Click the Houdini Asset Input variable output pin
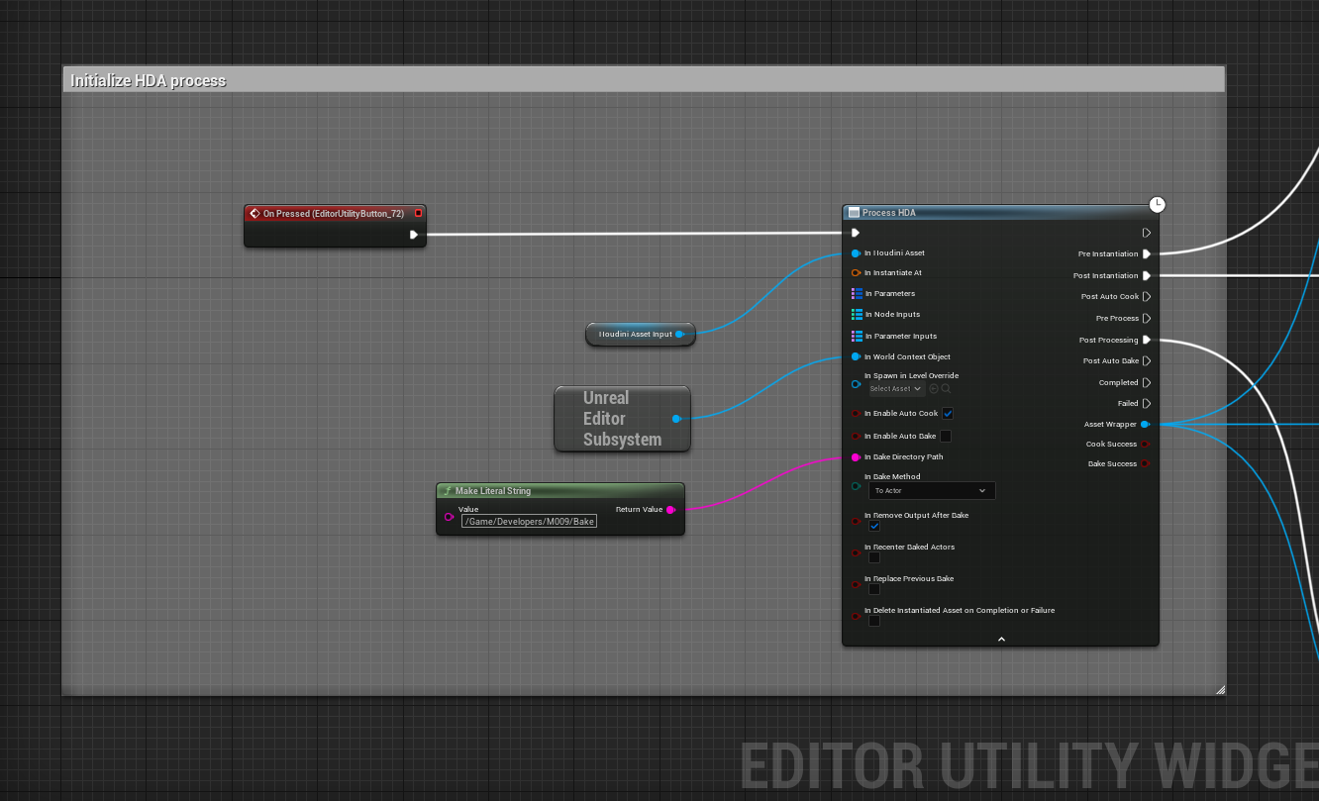The width and height of the screenshot is (1319, 801). point(679,335)
